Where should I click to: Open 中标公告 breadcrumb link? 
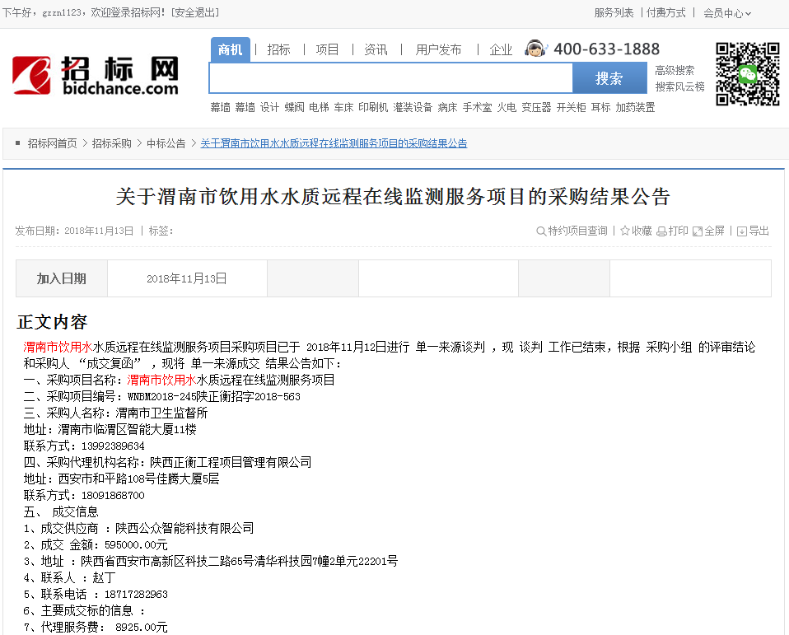(166, 143)
